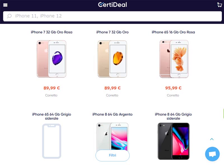The height and width of the screenshot is (165, 224).
Task: Click the iPhone search field
Action: click(x=113, y=16)
